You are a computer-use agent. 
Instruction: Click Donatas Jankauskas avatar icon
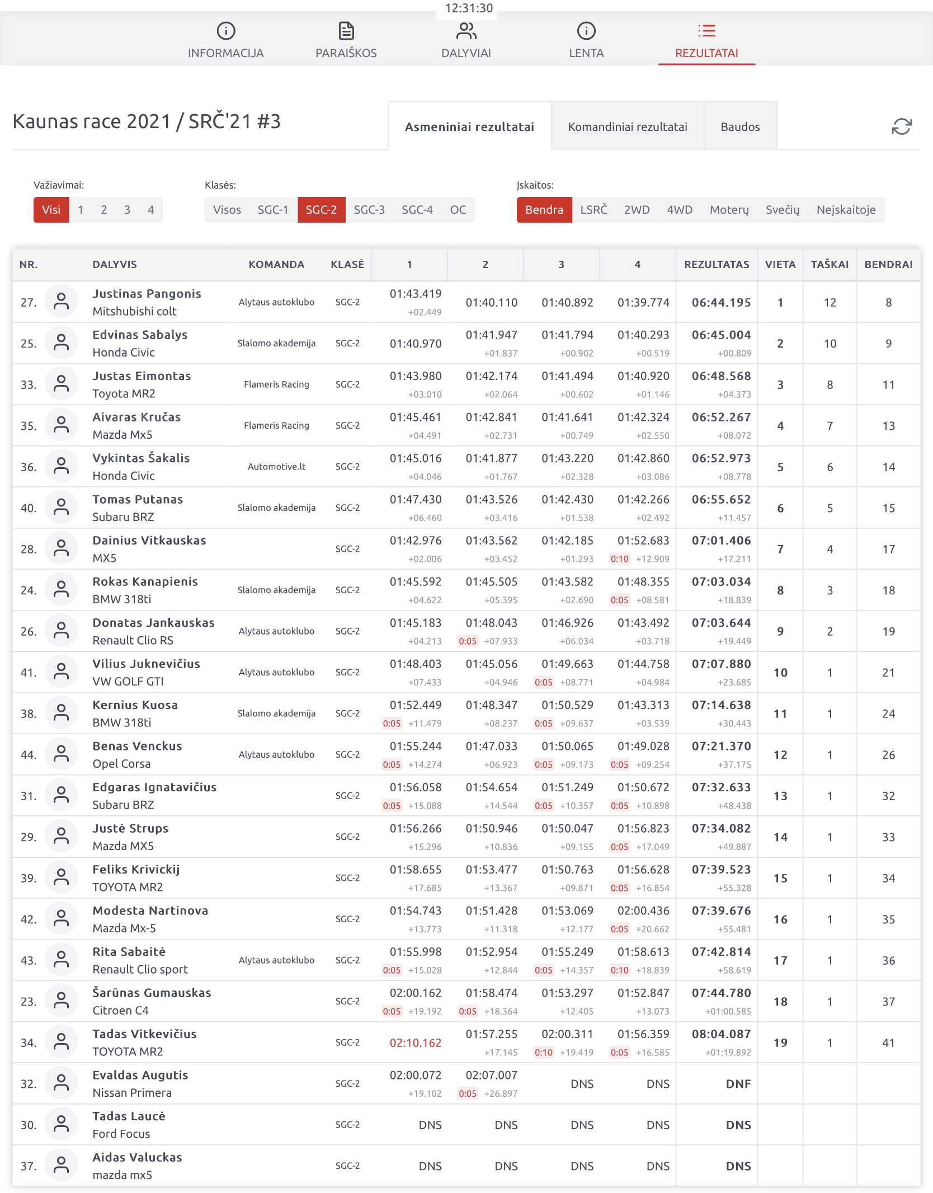(61, 631)
